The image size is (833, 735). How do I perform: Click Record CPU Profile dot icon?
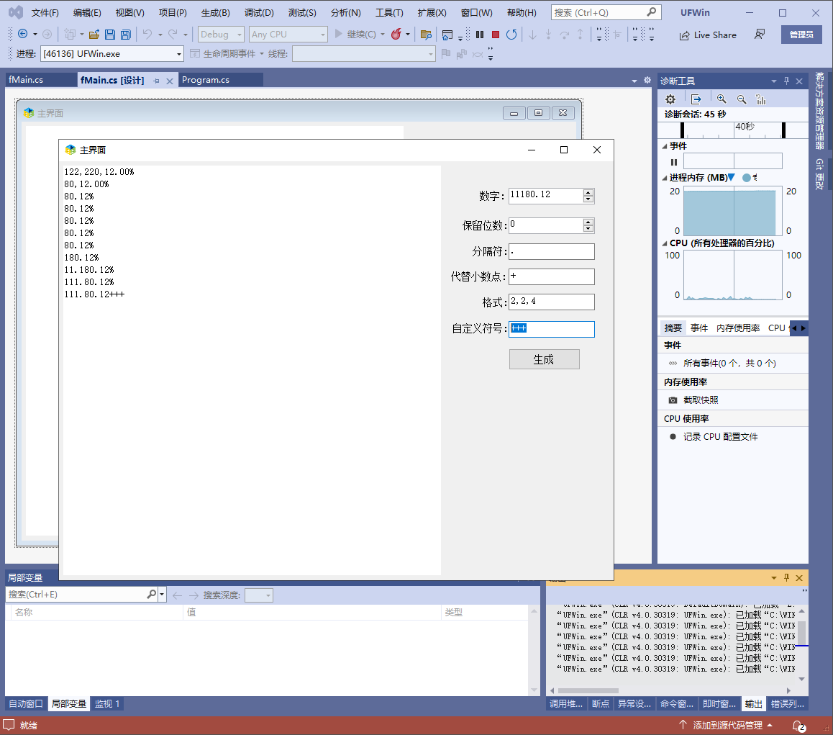point(673,437)
